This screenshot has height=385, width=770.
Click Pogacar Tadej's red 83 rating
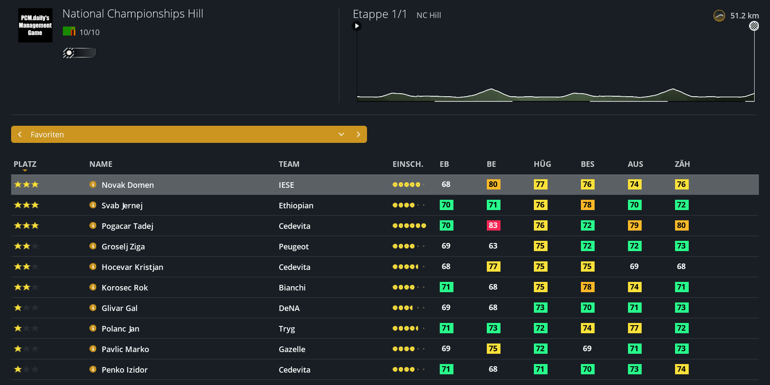pyautogui.click(x=493, y=225)
